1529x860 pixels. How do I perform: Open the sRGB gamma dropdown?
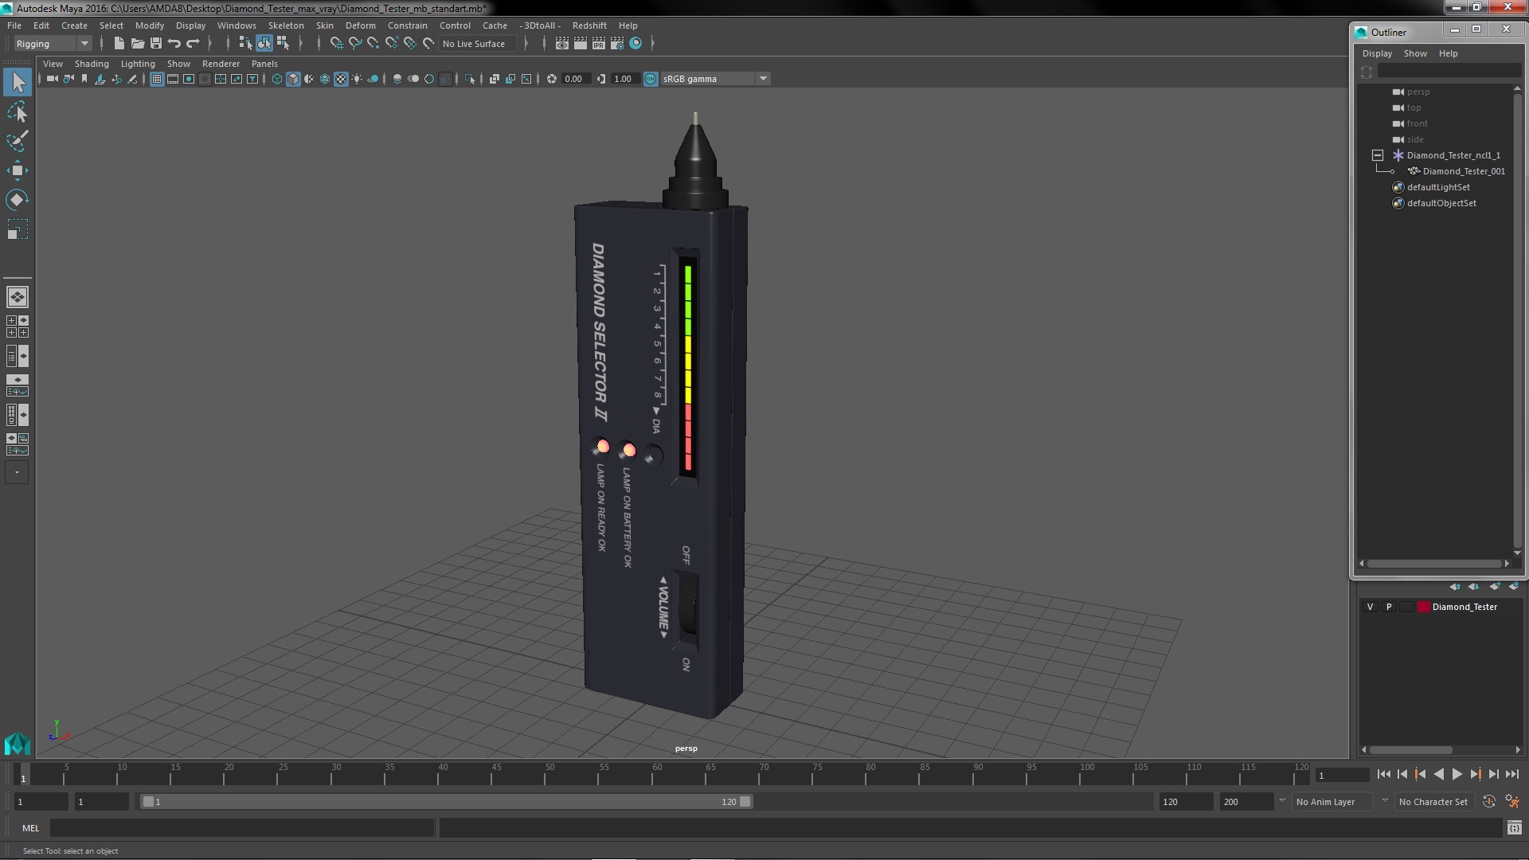(x=763, y=79)
